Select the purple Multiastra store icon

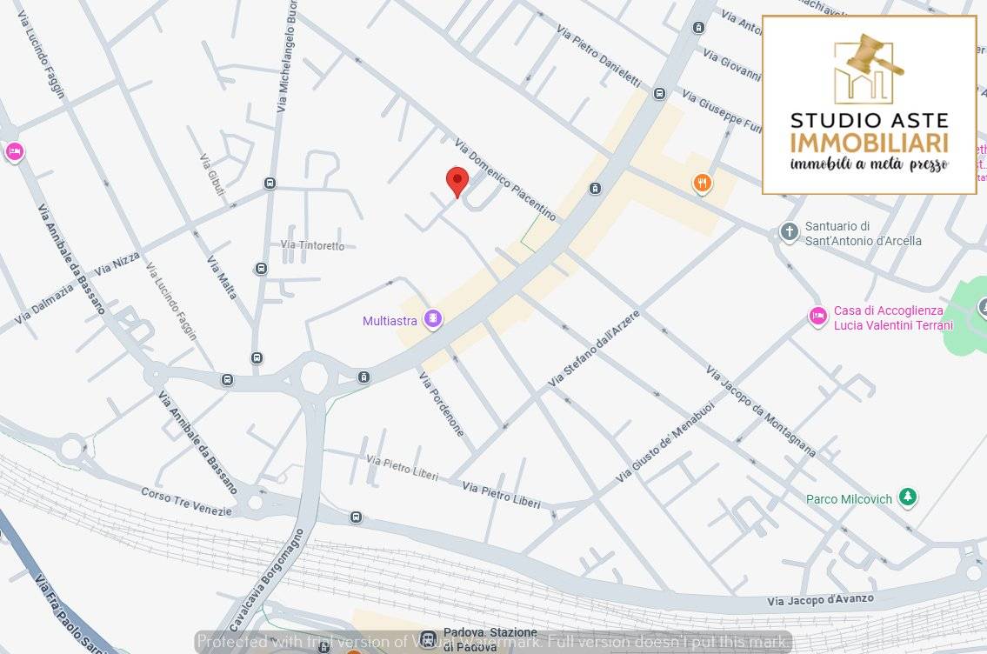click(x=432, y=320)
